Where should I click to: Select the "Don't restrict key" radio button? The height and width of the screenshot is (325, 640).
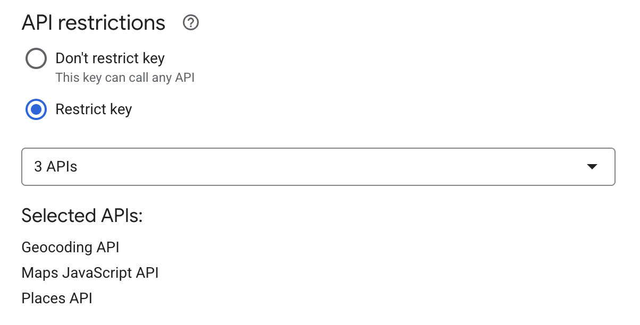pos(36,58)
